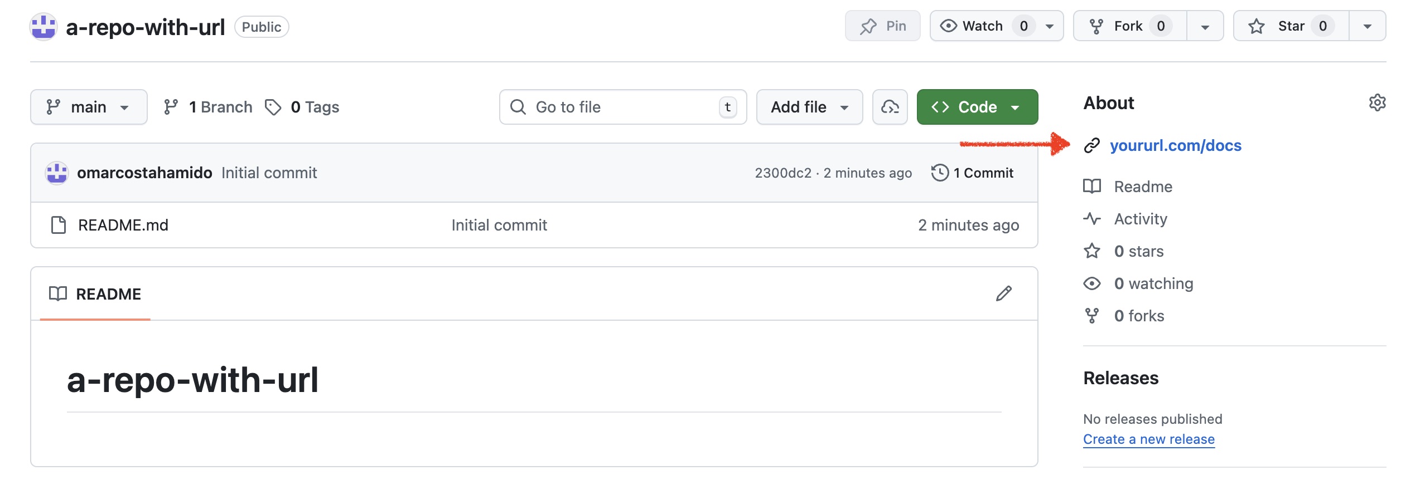Click the pulse icon beside Activity
Image resolution: width=1401 pixels, height=480 pixels.
coord(1092,218)
